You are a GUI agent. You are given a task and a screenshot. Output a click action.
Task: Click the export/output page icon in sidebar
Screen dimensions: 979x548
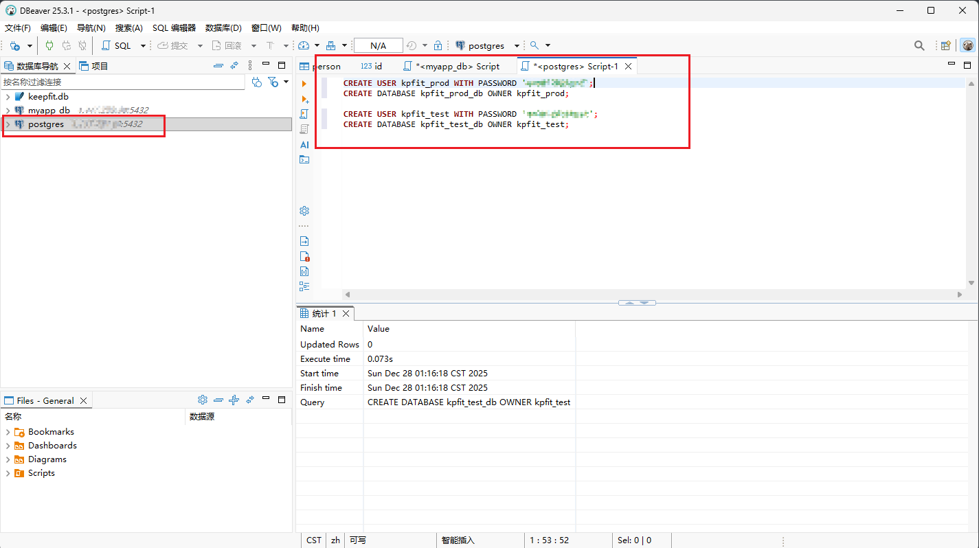pos(304,241)
